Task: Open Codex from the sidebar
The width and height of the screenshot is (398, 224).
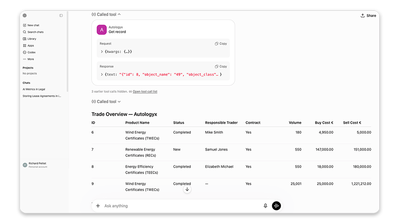Action: pyautogui.click(x=29, y=52)
